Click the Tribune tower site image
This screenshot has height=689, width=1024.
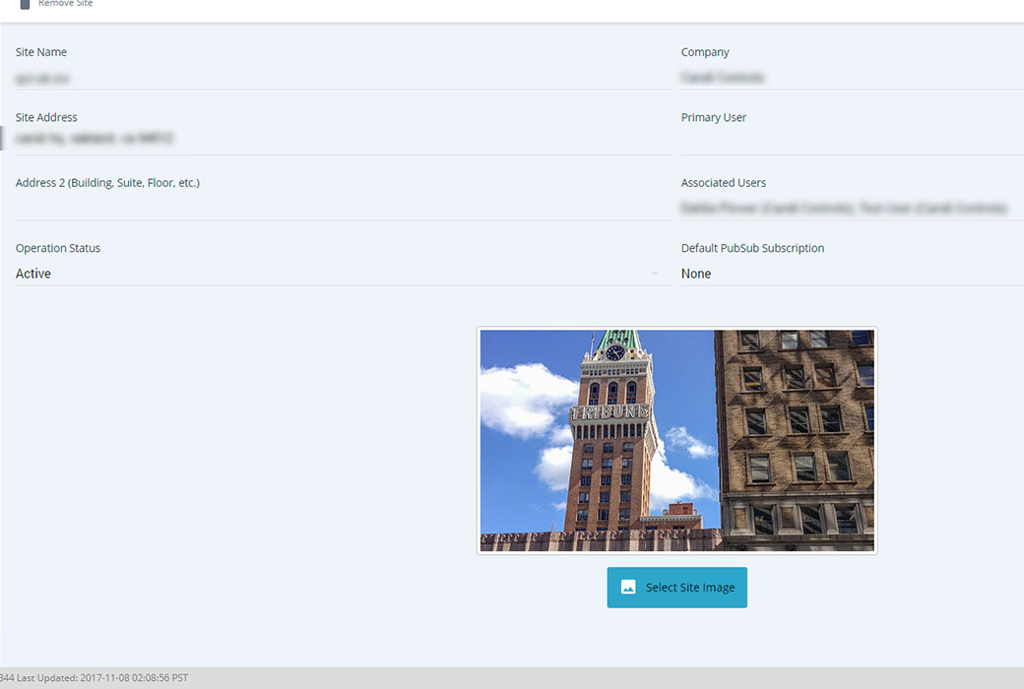point(677,440)
